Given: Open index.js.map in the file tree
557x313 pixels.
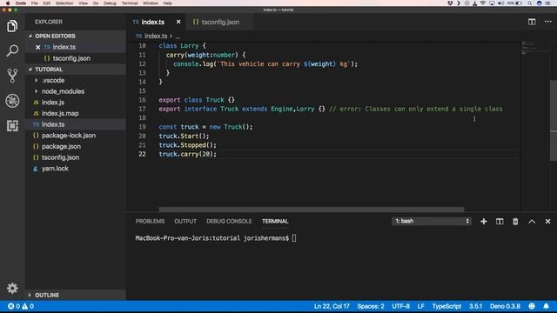Looking at the screenshot, I should [x=76, y=114].
